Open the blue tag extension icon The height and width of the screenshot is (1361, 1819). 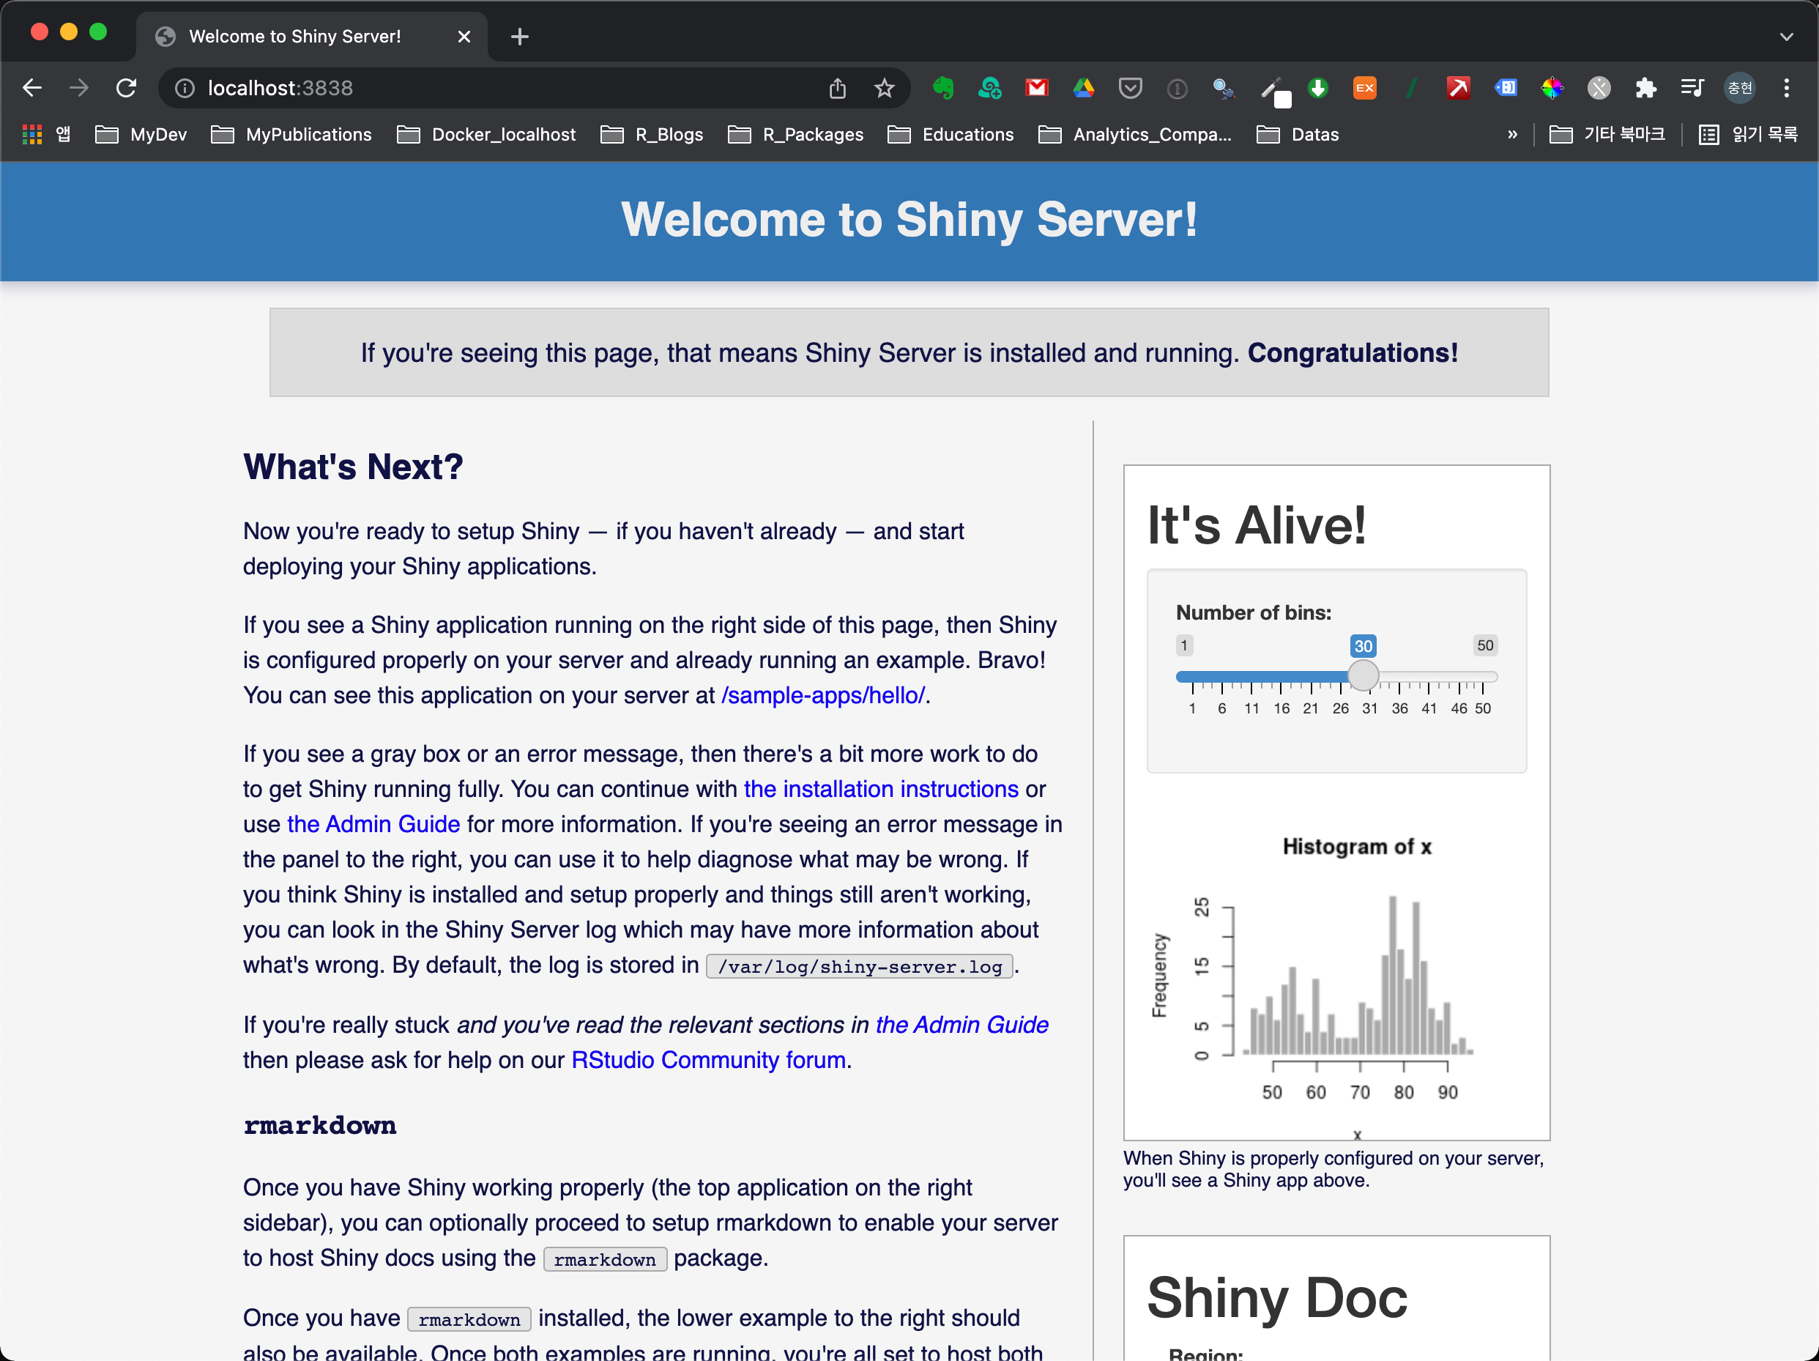click(x=1505, y=88)
